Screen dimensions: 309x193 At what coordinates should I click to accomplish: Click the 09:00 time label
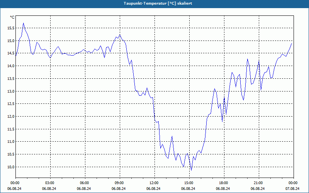tap(120, 183)
